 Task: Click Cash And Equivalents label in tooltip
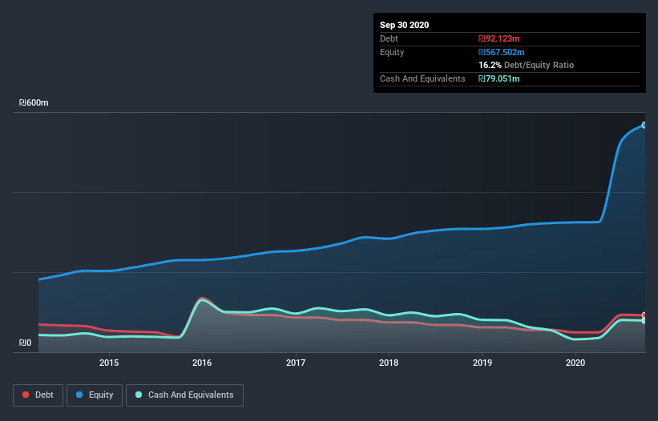pyautogui.click(x=422, y=78)
